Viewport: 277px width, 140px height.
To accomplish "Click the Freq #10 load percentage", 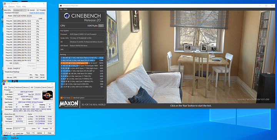I will 40,47.
